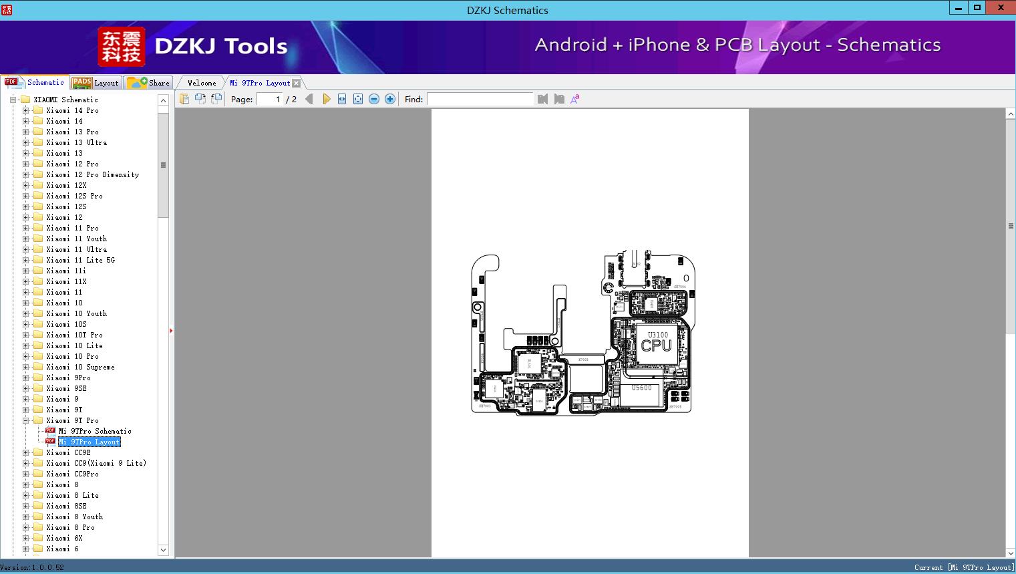Click the Xiaomi 10S folder icon
The width and height of the screenshot is (1016, 574).
[x=38, y=324]
